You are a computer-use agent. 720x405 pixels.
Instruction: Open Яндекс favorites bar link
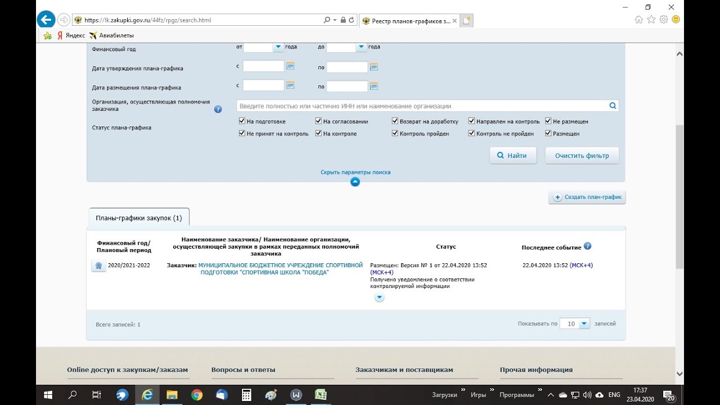(x=71, y=35)
